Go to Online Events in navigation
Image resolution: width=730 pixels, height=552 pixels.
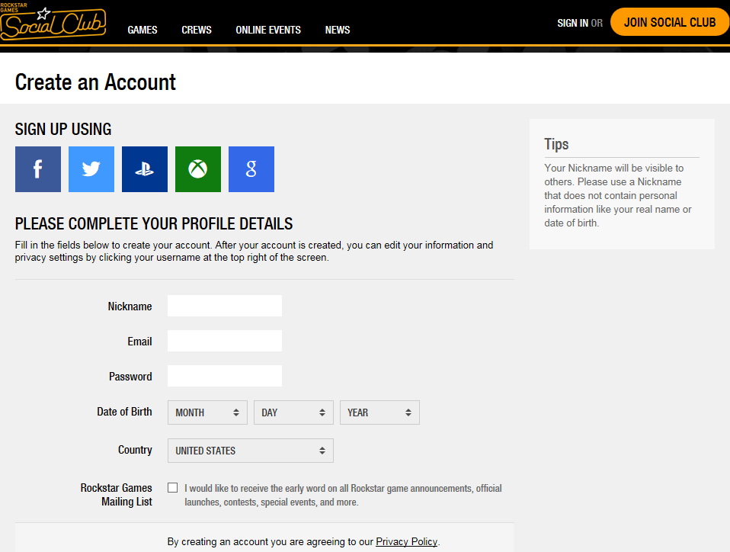pos(268,30)
